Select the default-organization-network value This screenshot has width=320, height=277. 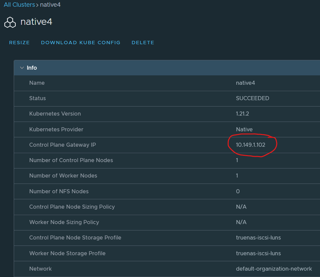pyautogui.click(x=274, y=269)
